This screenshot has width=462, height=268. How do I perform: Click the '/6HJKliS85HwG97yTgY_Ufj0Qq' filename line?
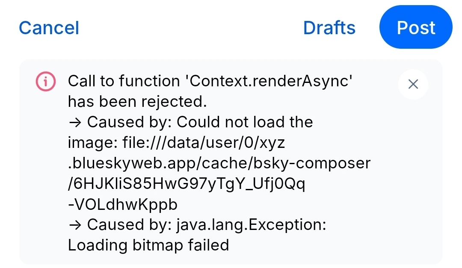pos(186,184)
